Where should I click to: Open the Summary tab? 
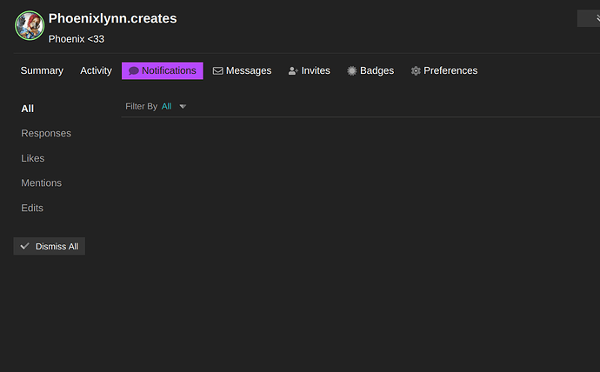click(x=42, y=70)
